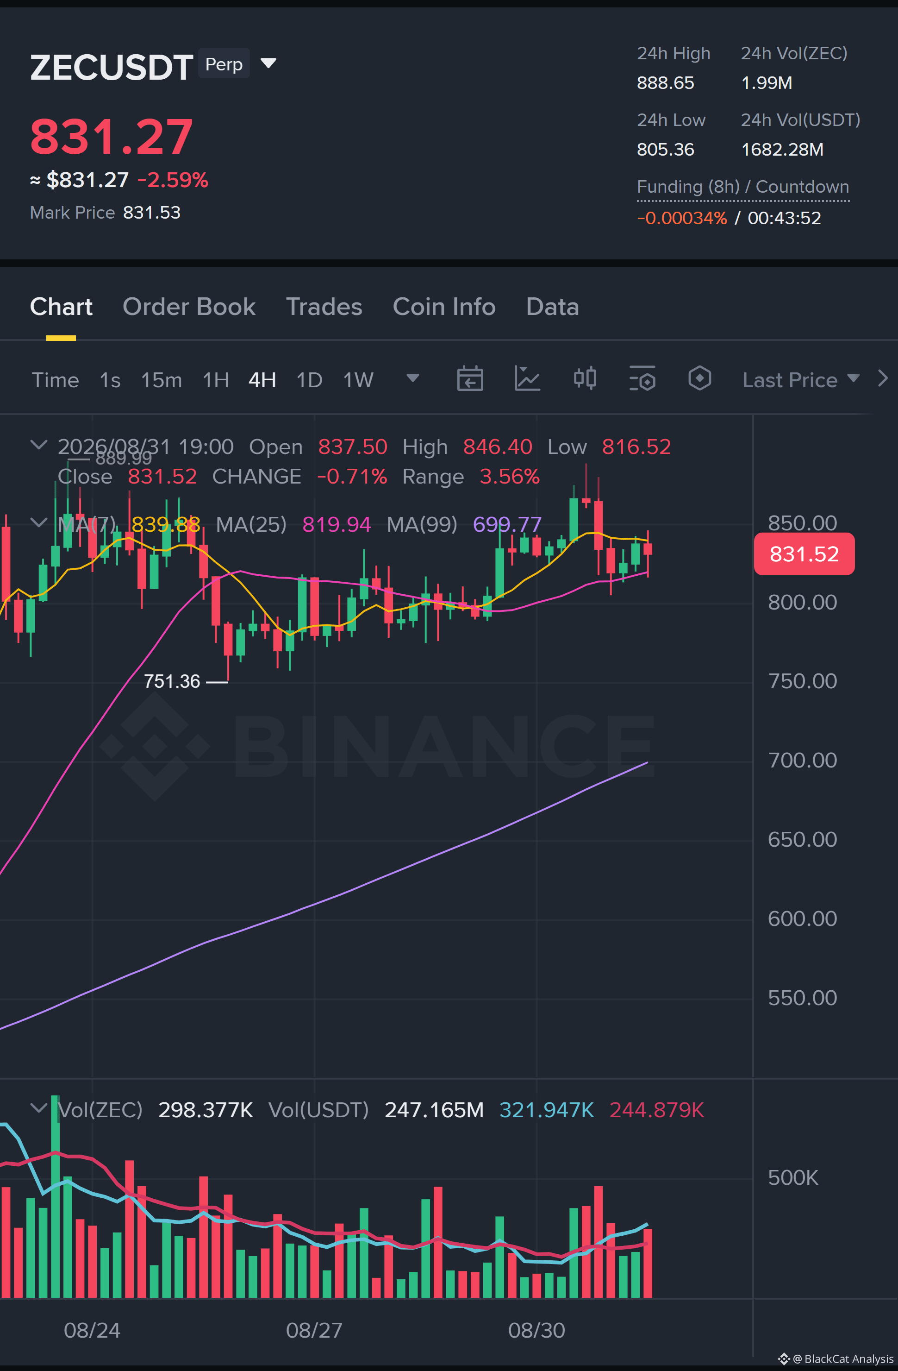Click the MA(25) value 819.94
This screenshot has width=898, height=1371.
(x=337, y=524)
